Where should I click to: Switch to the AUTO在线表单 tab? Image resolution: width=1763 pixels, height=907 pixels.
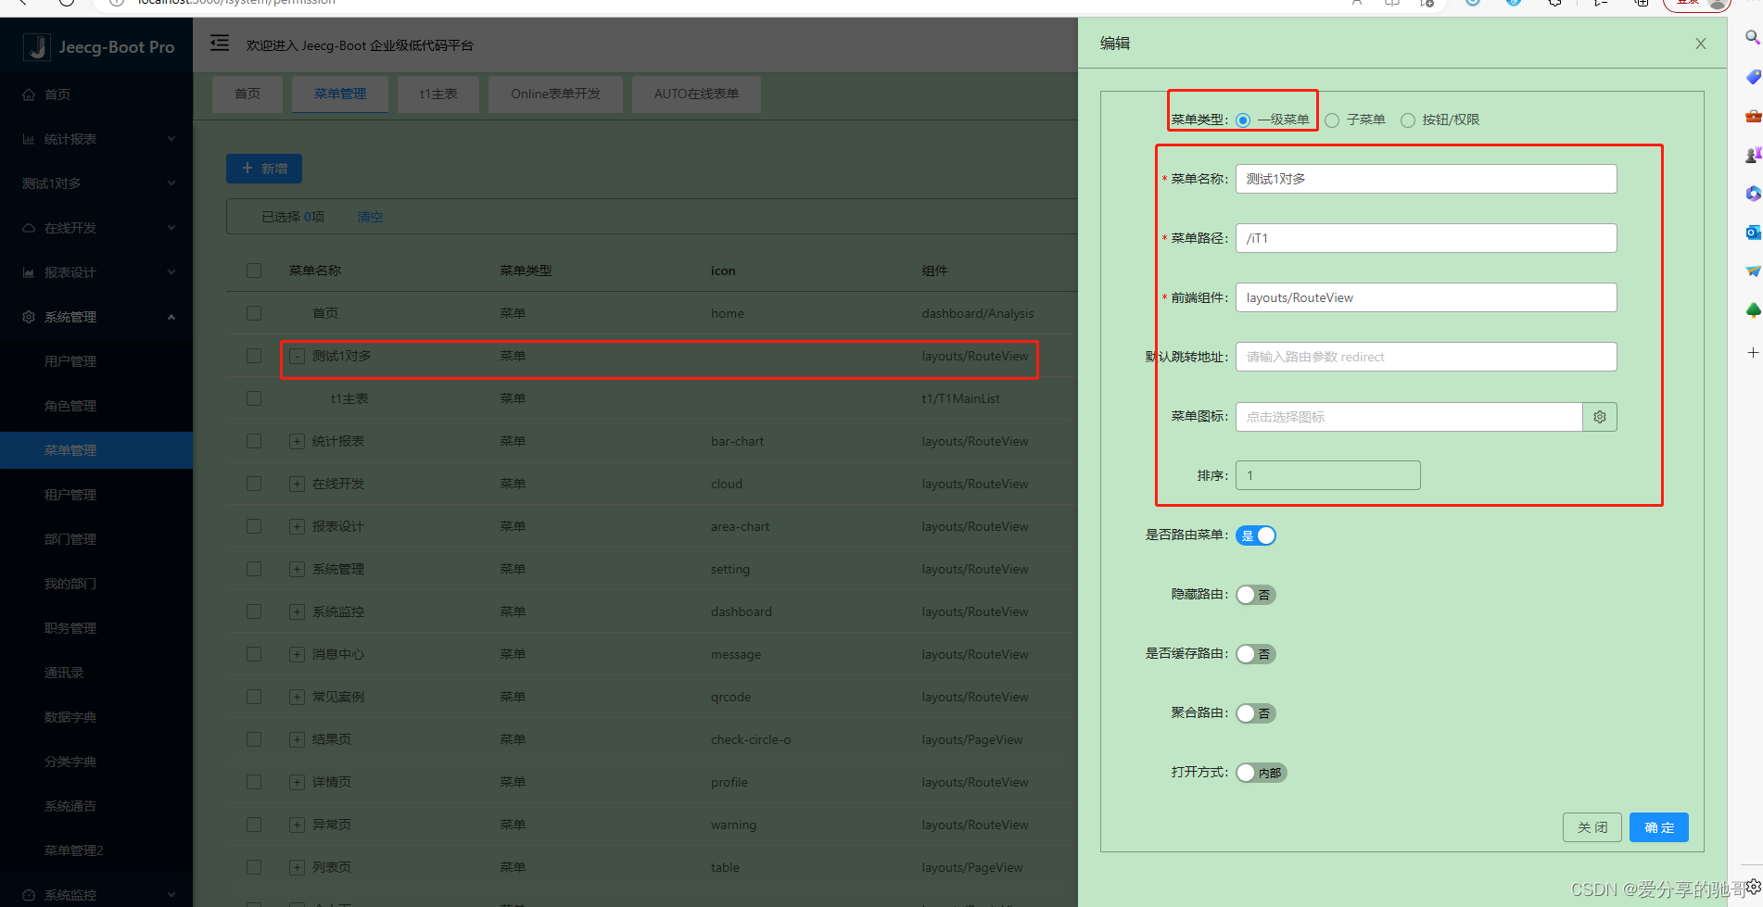tap(696, 94)
